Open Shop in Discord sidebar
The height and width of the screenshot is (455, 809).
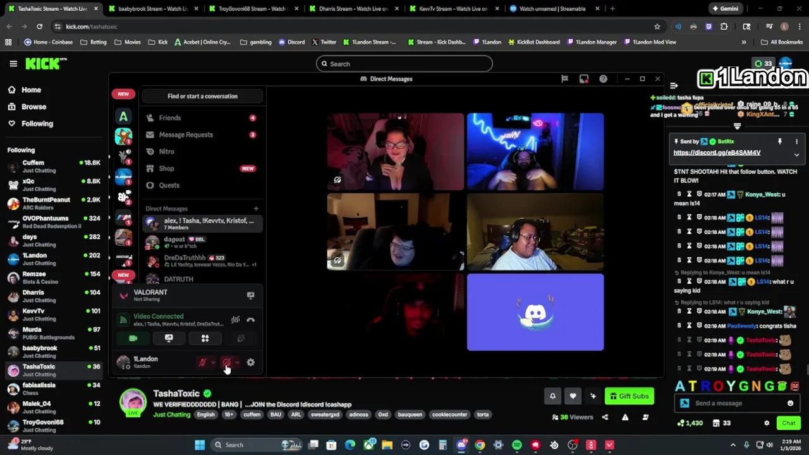point(201,168)
